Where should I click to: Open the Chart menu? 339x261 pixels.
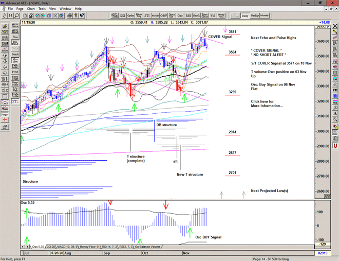[31, 9]
